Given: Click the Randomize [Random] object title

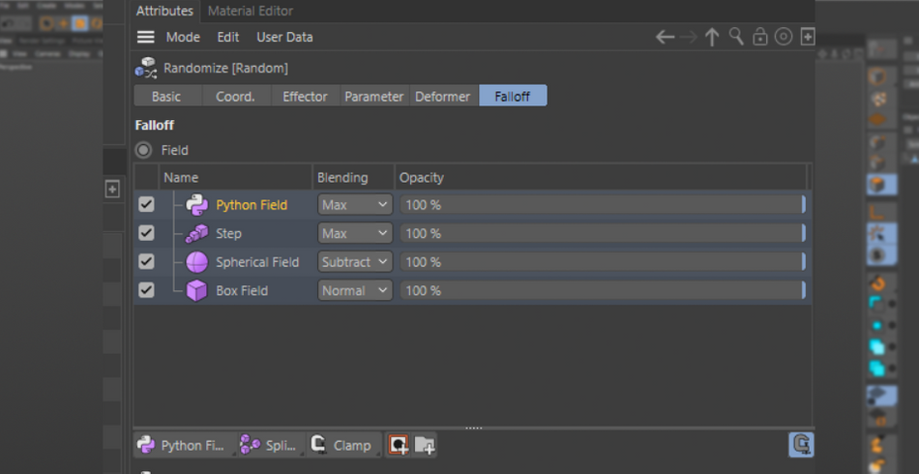Looking at the screenshot, I should tap(225, 68).
